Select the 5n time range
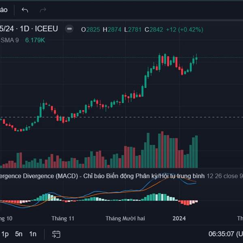This screenshot has height=243, width=243. point(19,234)
